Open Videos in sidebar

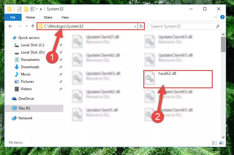pyautogui.click(x=26, y=89)
